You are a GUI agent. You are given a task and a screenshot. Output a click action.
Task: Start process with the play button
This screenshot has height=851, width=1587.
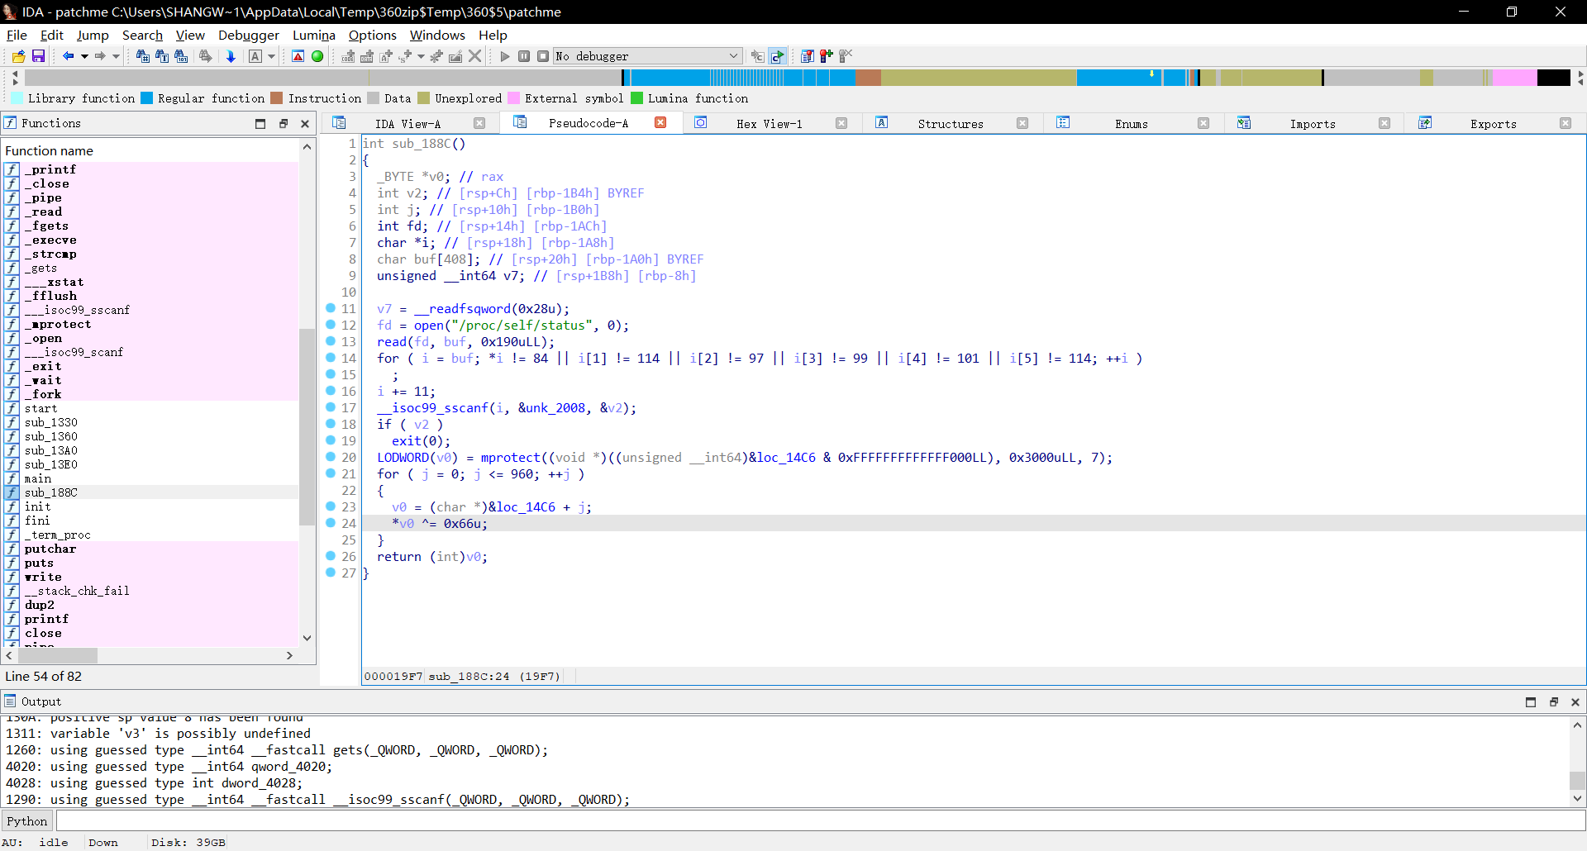[505, 56]
